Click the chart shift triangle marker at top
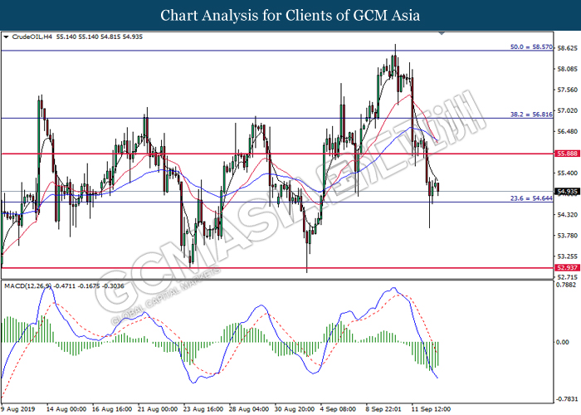581x415 pixels. coord(443,35)
